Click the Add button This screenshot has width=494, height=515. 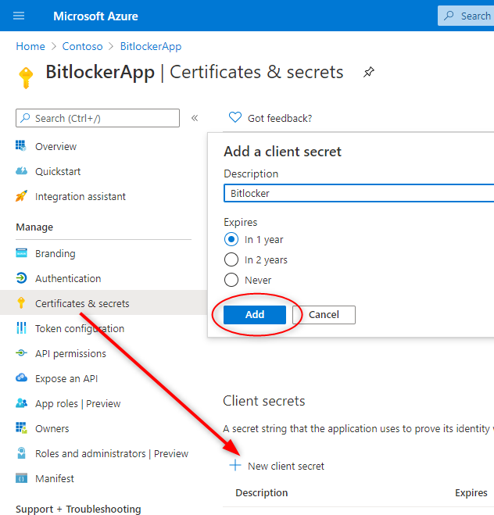click(x=255, y=315)
